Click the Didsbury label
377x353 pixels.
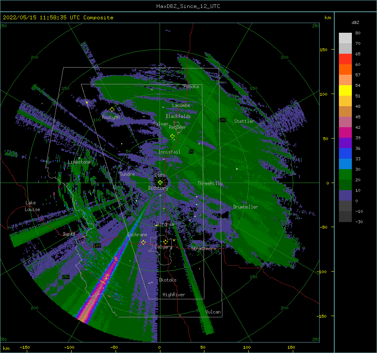(x=158, y=188)
